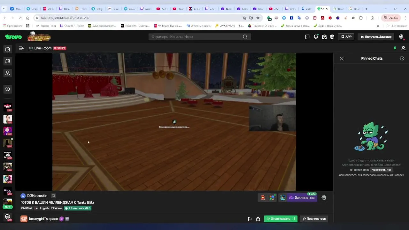Open the browser extensions puzzle icon

[361, 18]
